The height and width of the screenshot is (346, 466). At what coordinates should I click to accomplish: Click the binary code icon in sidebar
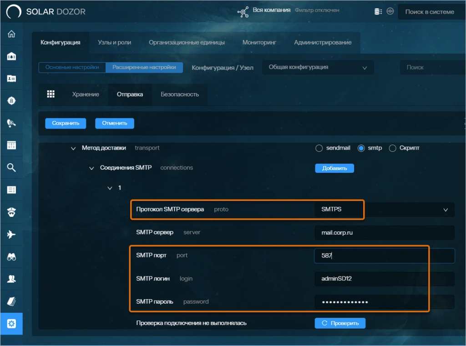tap(11, 145)
